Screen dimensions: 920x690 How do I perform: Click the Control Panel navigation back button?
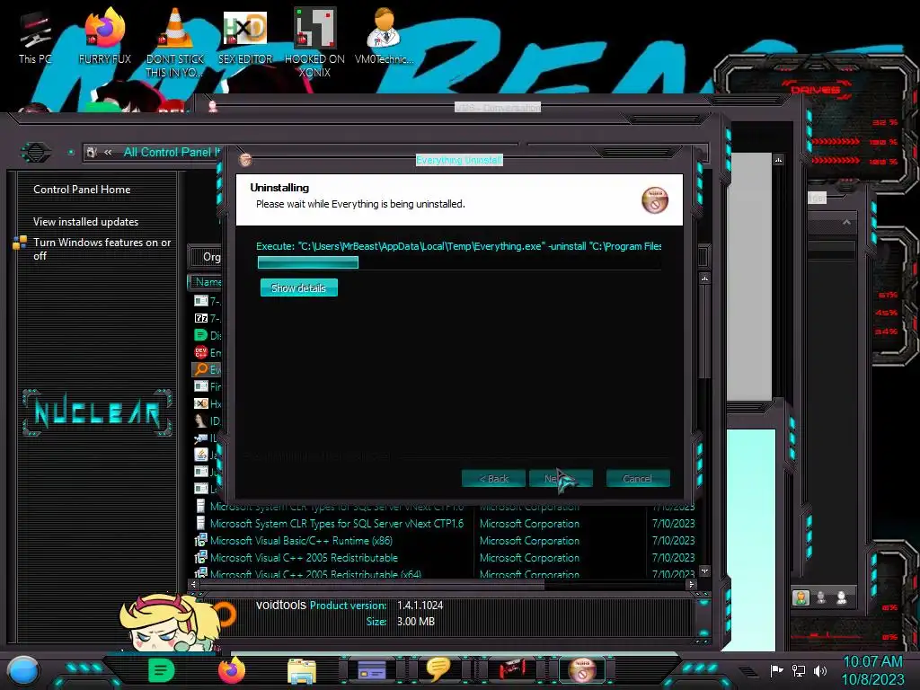coord(36,153)
